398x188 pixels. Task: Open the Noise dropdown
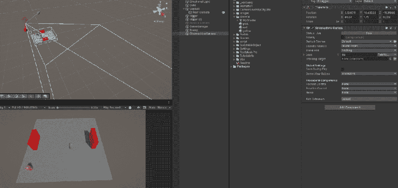point(369,93)
